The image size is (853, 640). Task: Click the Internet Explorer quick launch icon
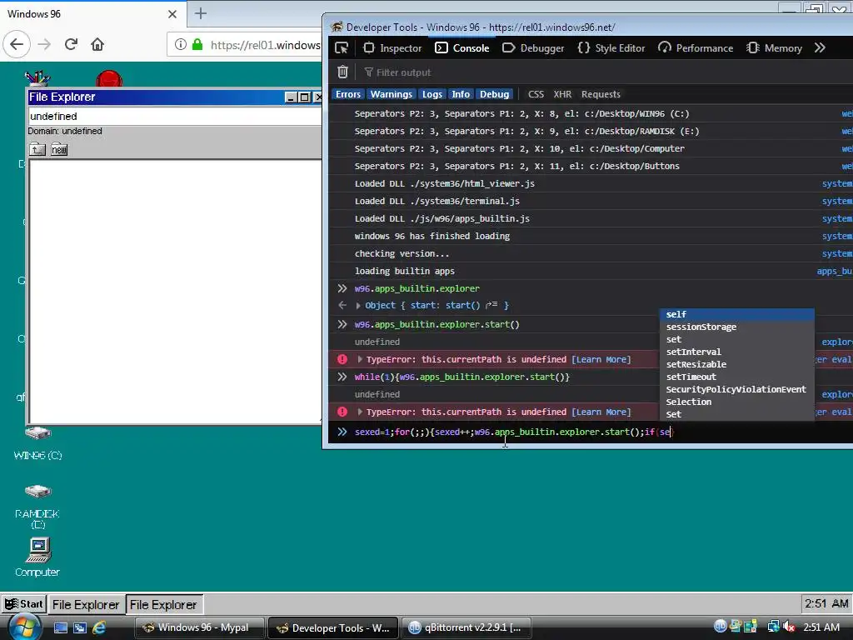pyautogui.click(x=99, y=627)
